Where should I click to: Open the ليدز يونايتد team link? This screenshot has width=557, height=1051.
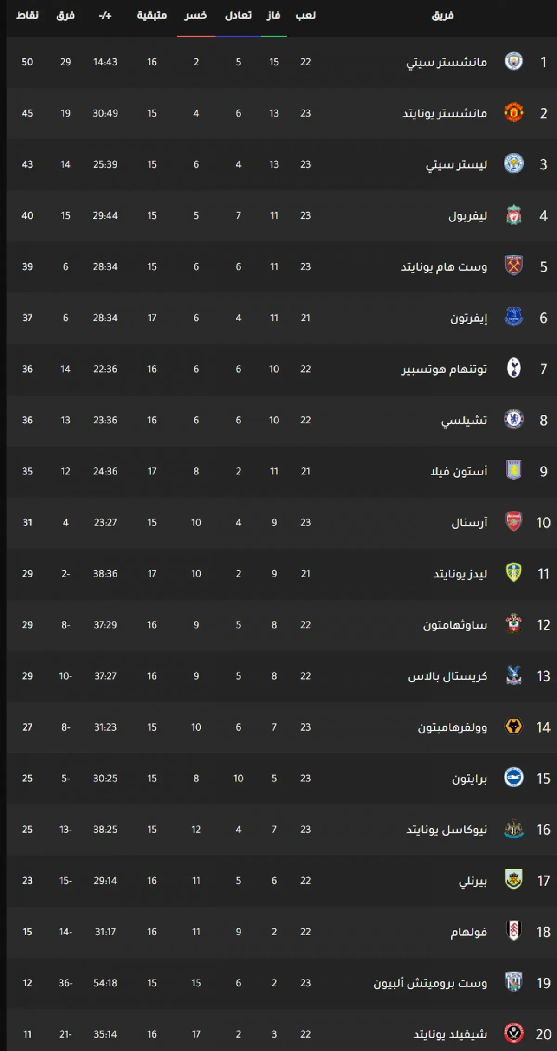coord(460,574)
